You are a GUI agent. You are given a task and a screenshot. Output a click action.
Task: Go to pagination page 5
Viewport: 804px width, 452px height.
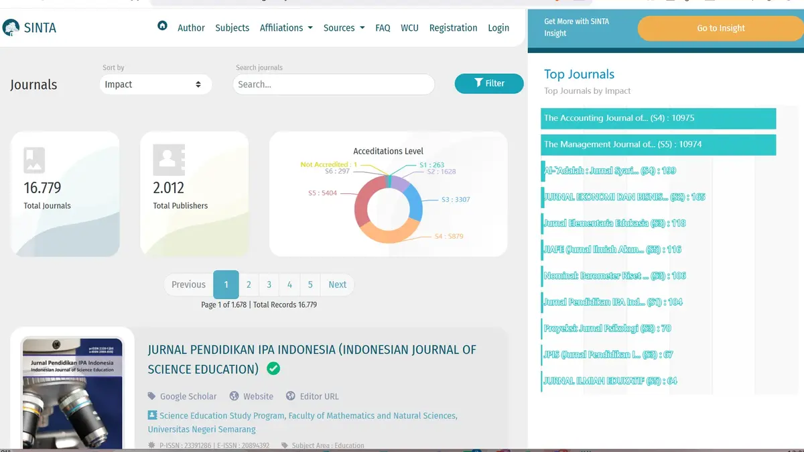310,284
